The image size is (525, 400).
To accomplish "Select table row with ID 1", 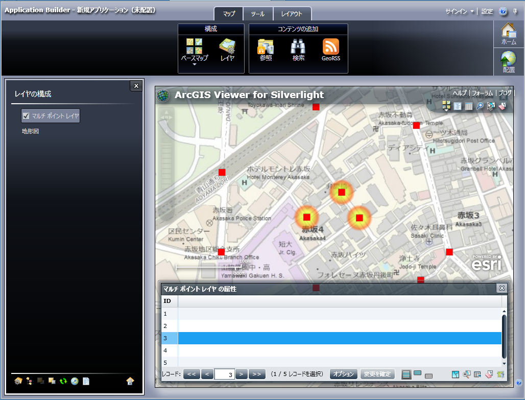I will pyautogui.click(x=331, y=314).
